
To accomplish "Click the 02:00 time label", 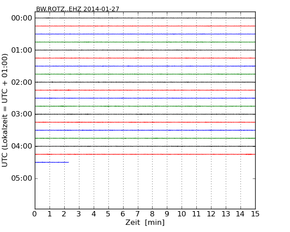I will (22, 82).
